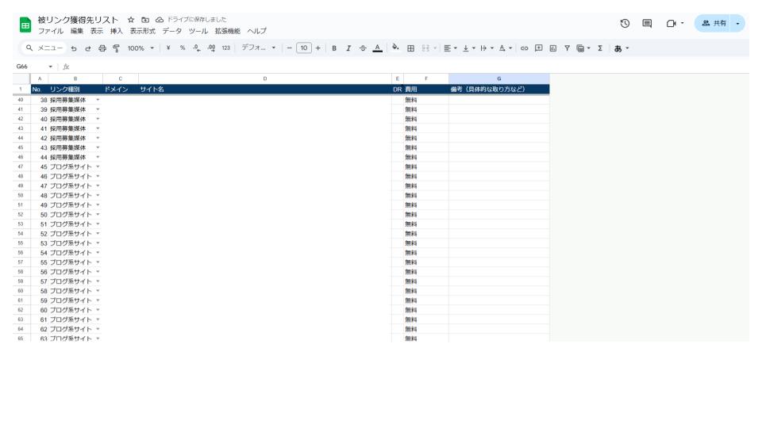762x428 pixels.
Task: Toggle bold formatting
Action: point(334,48)
